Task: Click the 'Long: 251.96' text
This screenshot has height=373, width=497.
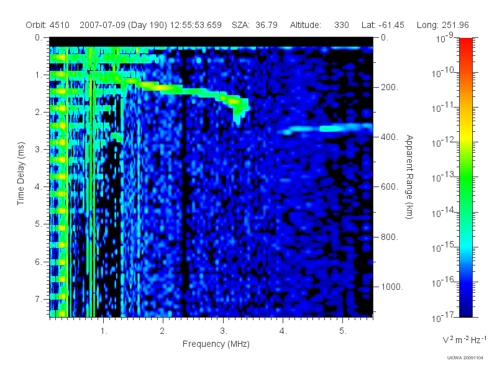Action: pyautogui.click(x=443, y=25)
